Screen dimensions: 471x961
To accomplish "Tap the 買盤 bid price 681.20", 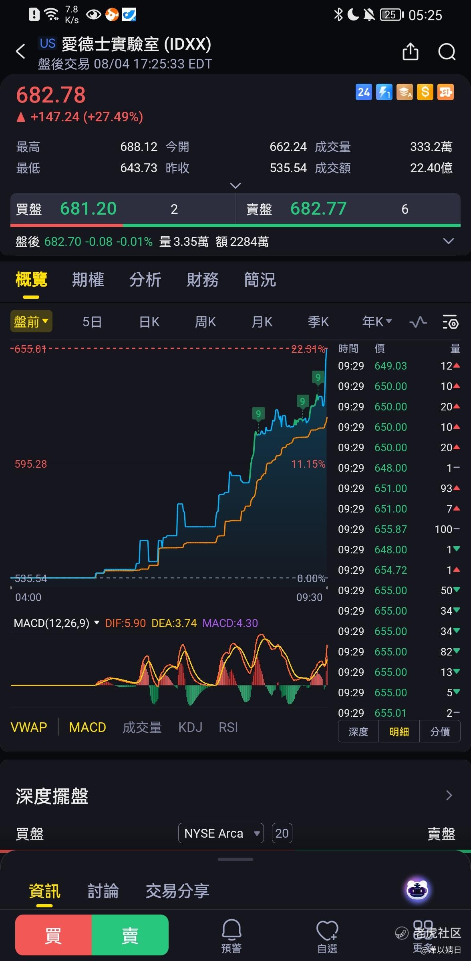I will pyautogui.click(x=88, y=209).
